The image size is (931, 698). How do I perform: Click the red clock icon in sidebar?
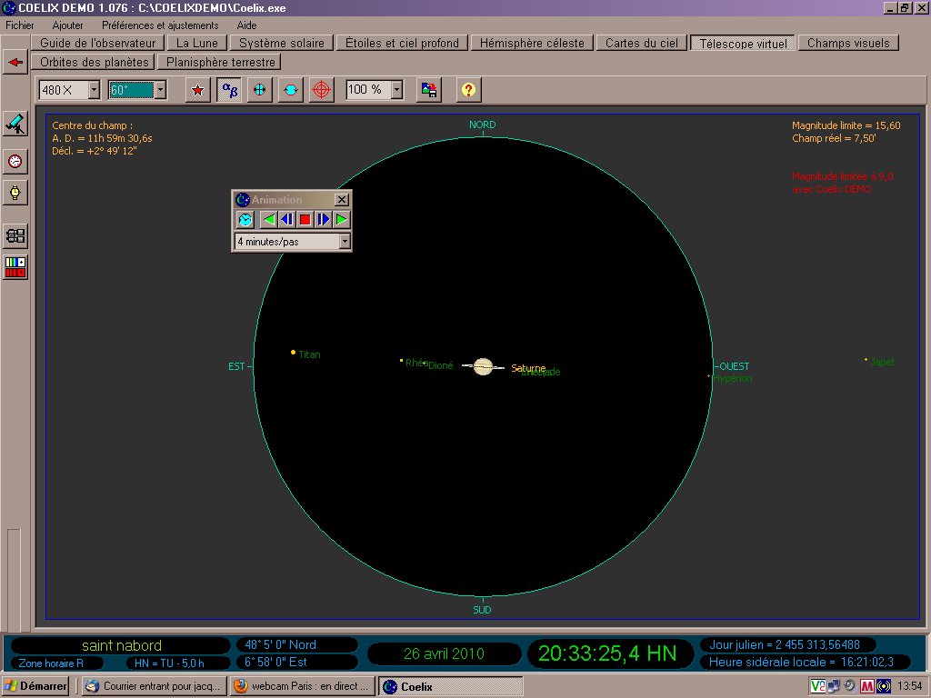(15, 162)
